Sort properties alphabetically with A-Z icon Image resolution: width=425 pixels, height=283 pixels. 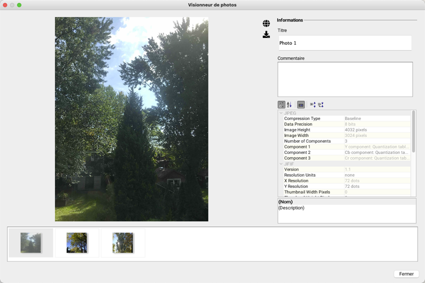pyautogui.click(x=289, y=105)
